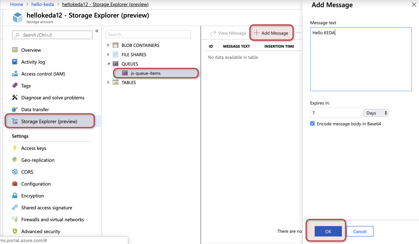Confirm the message with OK button
Screen dimensions: 419x244
point(328,231)
